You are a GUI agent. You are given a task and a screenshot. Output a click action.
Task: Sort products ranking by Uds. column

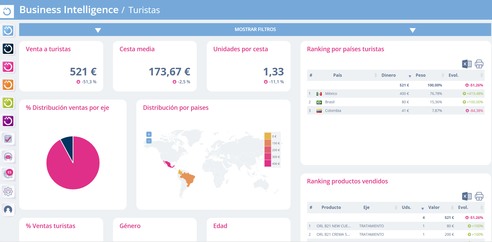click(406, 207)
